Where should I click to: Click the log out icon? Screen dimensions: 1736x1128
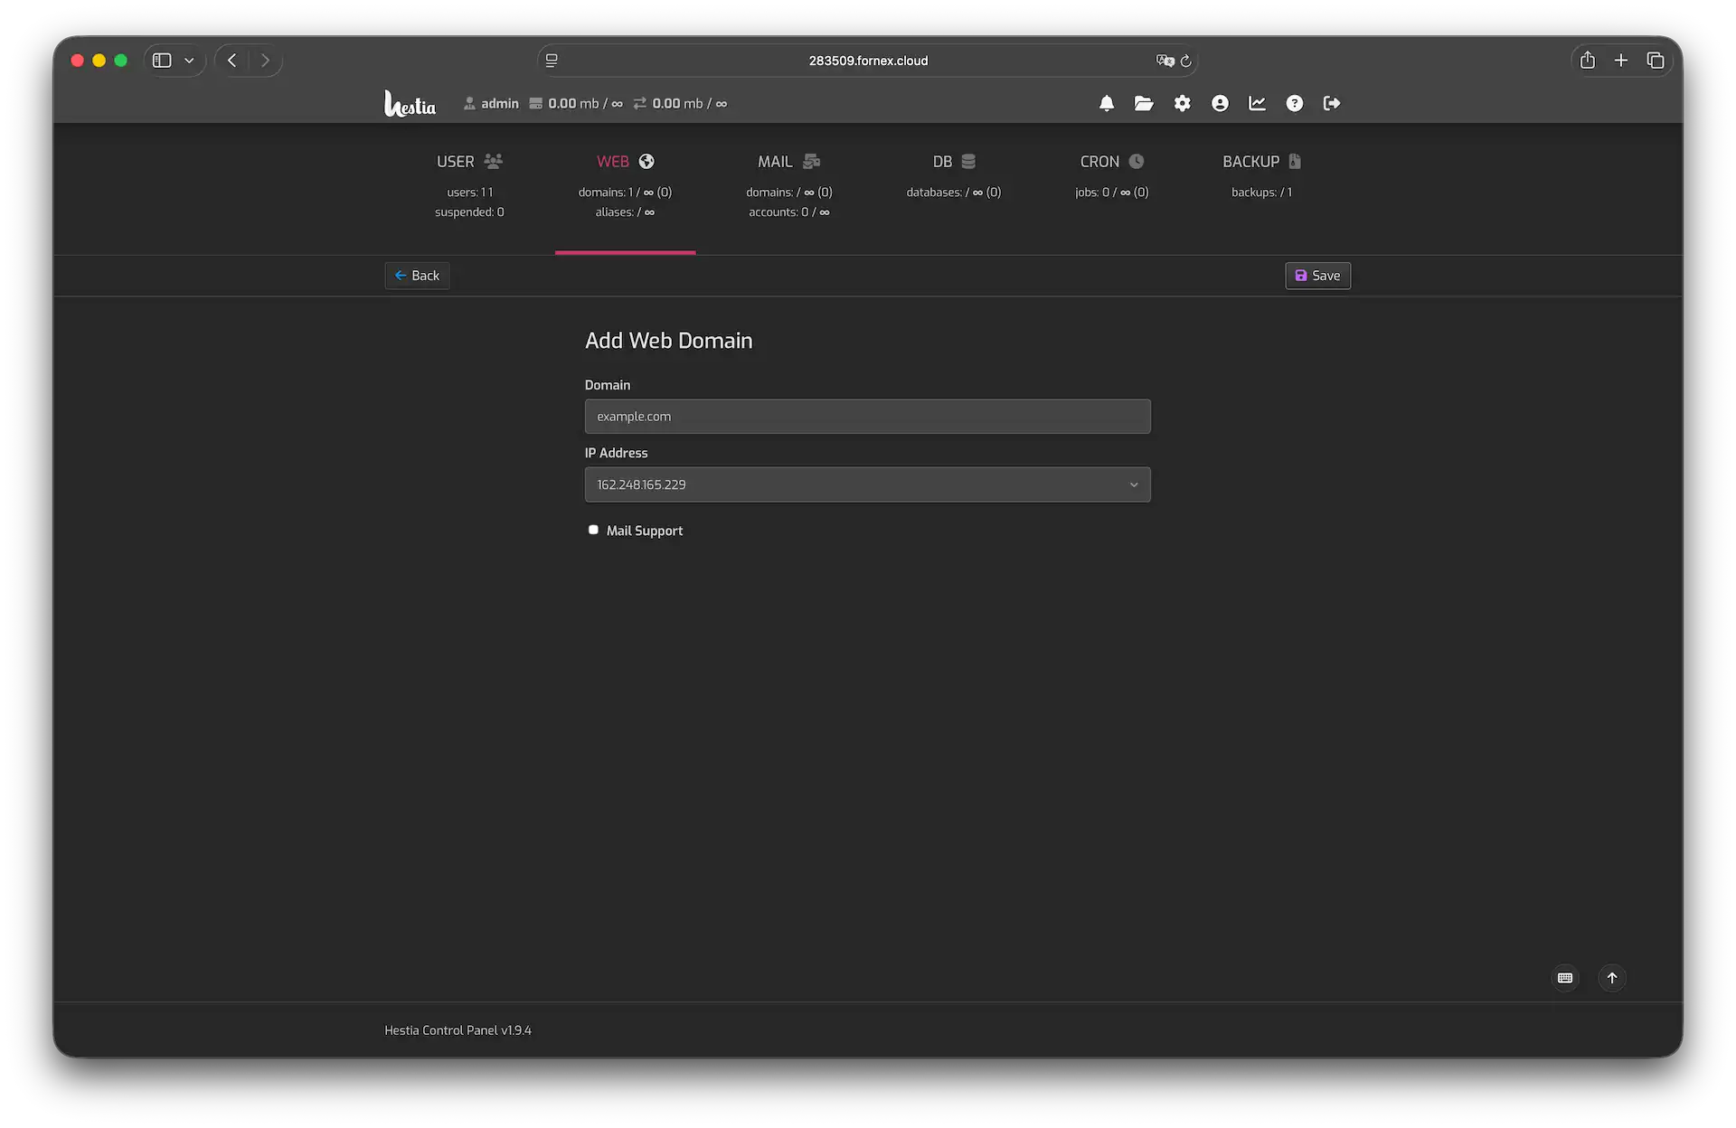tap(1331, 104)
